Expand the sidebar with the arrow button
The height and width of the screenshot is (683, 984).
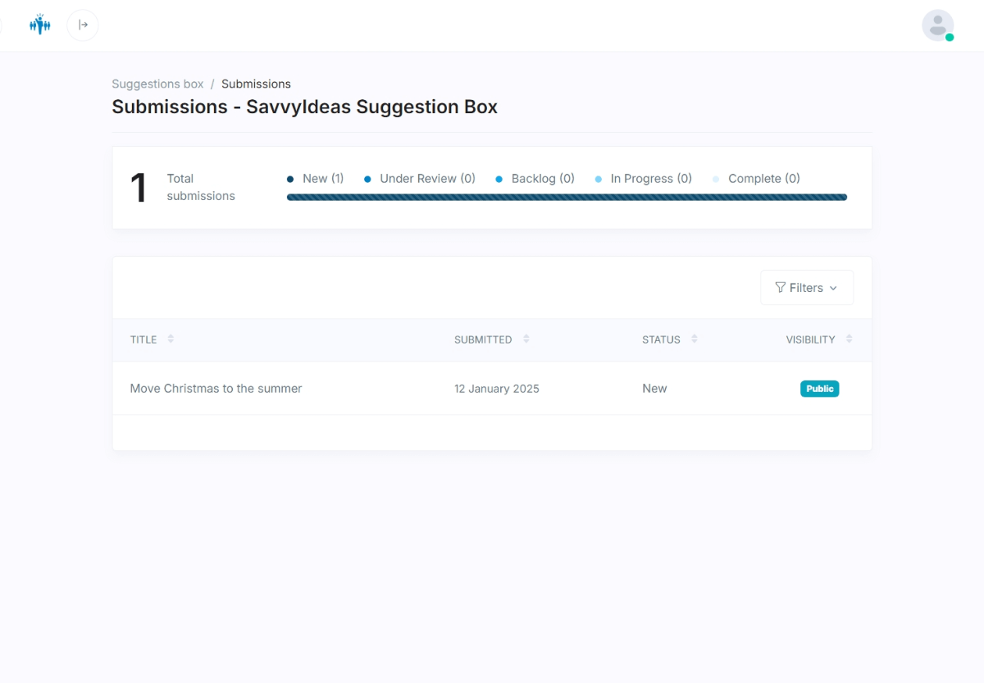coord(83,25)
